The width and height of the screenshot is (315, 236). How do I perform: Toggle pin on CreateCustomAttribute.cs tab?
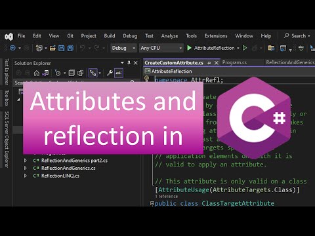pyautogui.click(x=209, y=63)
